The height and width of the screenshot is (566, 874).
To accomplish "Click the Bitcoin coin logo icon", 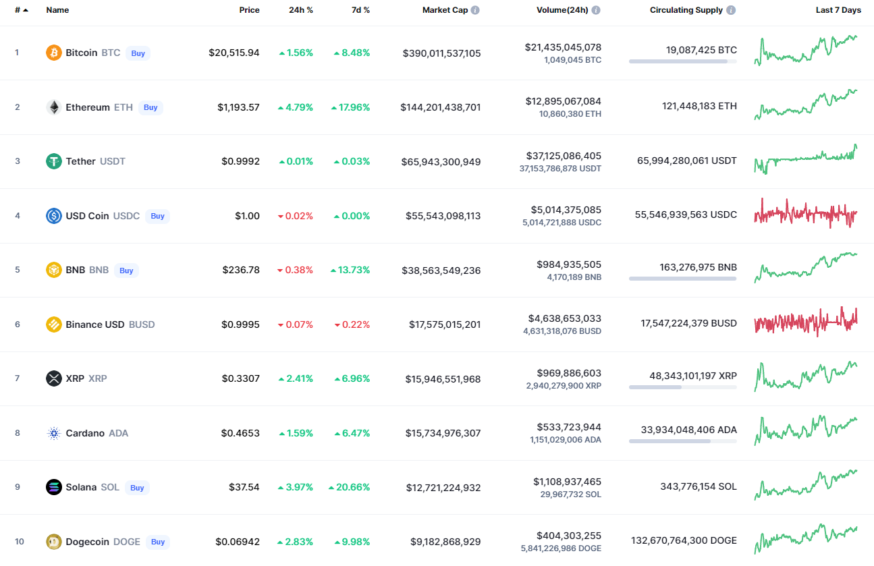I will [x=54, y=53].
